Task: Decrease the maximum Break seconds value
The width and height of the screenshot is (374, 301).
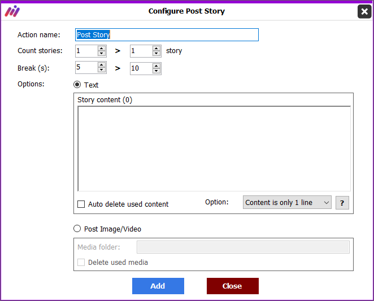Action: [x=156, y=71]
